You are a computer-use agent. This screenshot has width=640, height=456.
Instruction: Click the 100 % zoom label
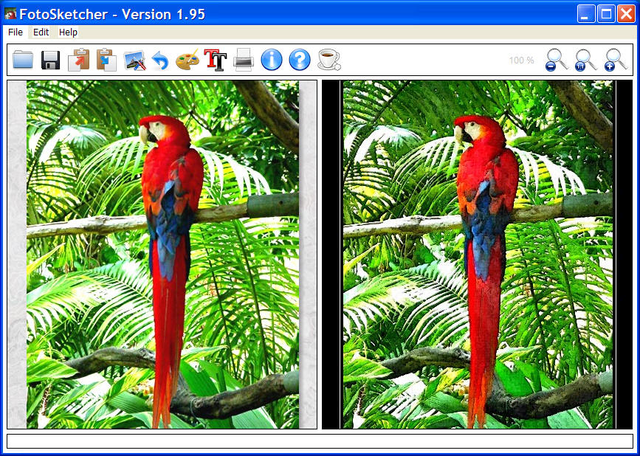521,61
